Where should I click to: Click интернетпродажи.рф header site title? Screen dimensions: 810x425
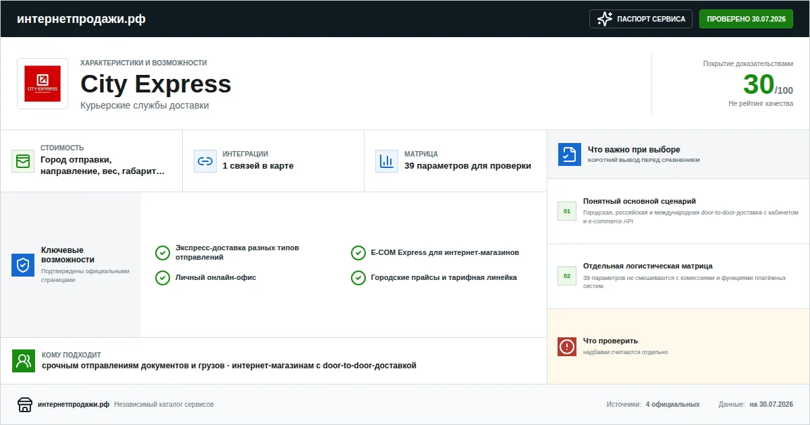pyautogui.click(x=81, y=19)
